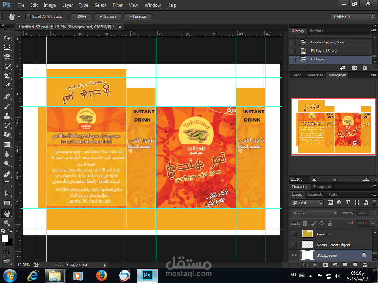This screenshot has height=283, width=378.
Task: Expand status bar info arrow
Action: [x=105, y=265]
